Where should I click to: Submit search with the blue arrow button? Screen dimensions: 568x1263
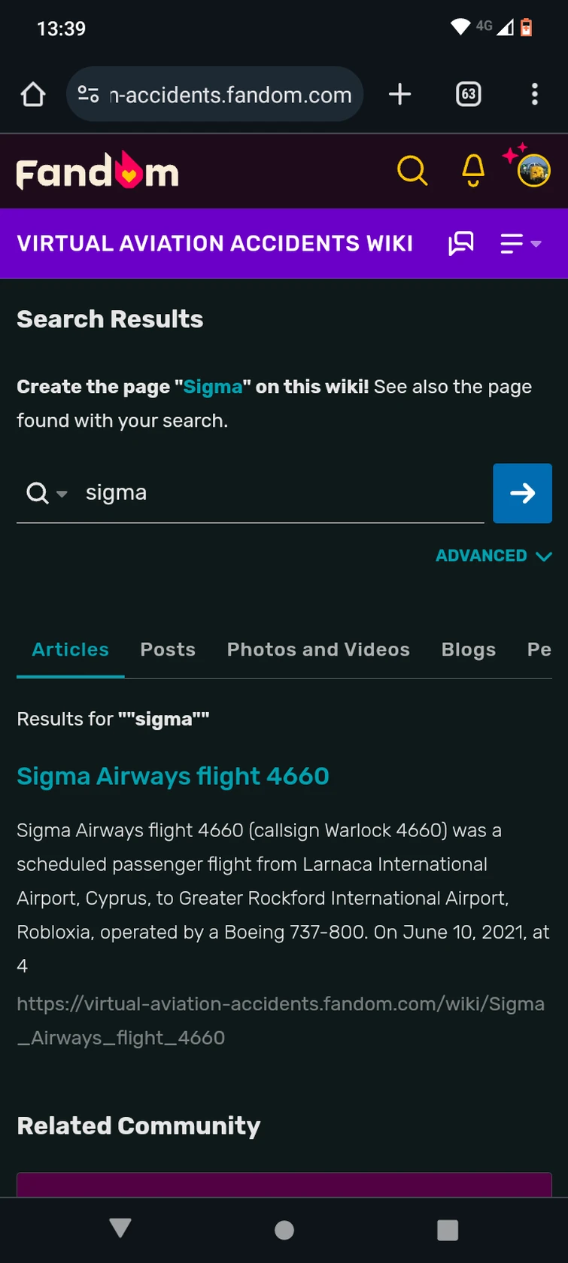tap(522, 493)
